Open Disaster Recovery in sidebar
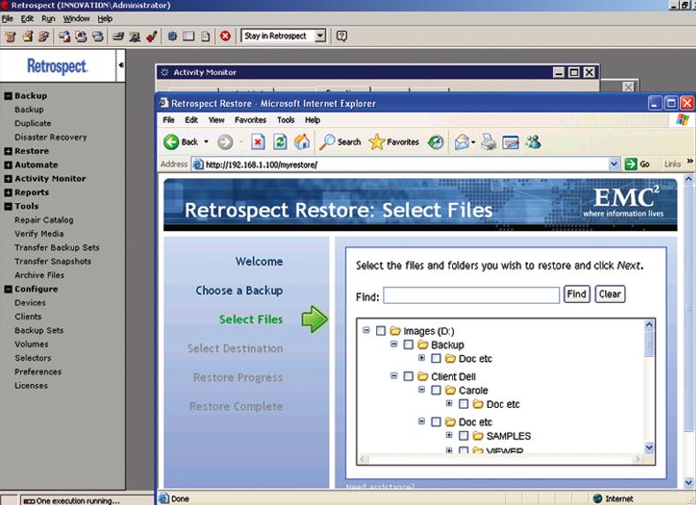The height and width of the screenshot is (505, 696). point(50,137)
